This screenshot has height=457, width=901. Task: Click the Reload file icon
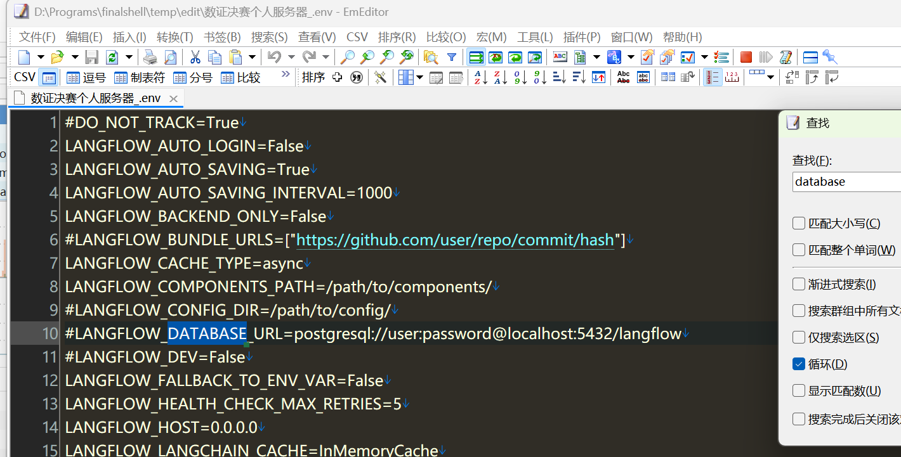coord(112,57)
